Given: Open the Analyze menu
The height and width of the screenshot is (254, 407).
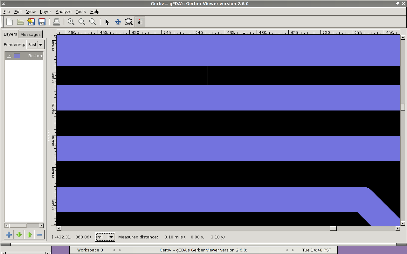Looking at the screenshot, I should pyautogui.click(x=63, y=11).
